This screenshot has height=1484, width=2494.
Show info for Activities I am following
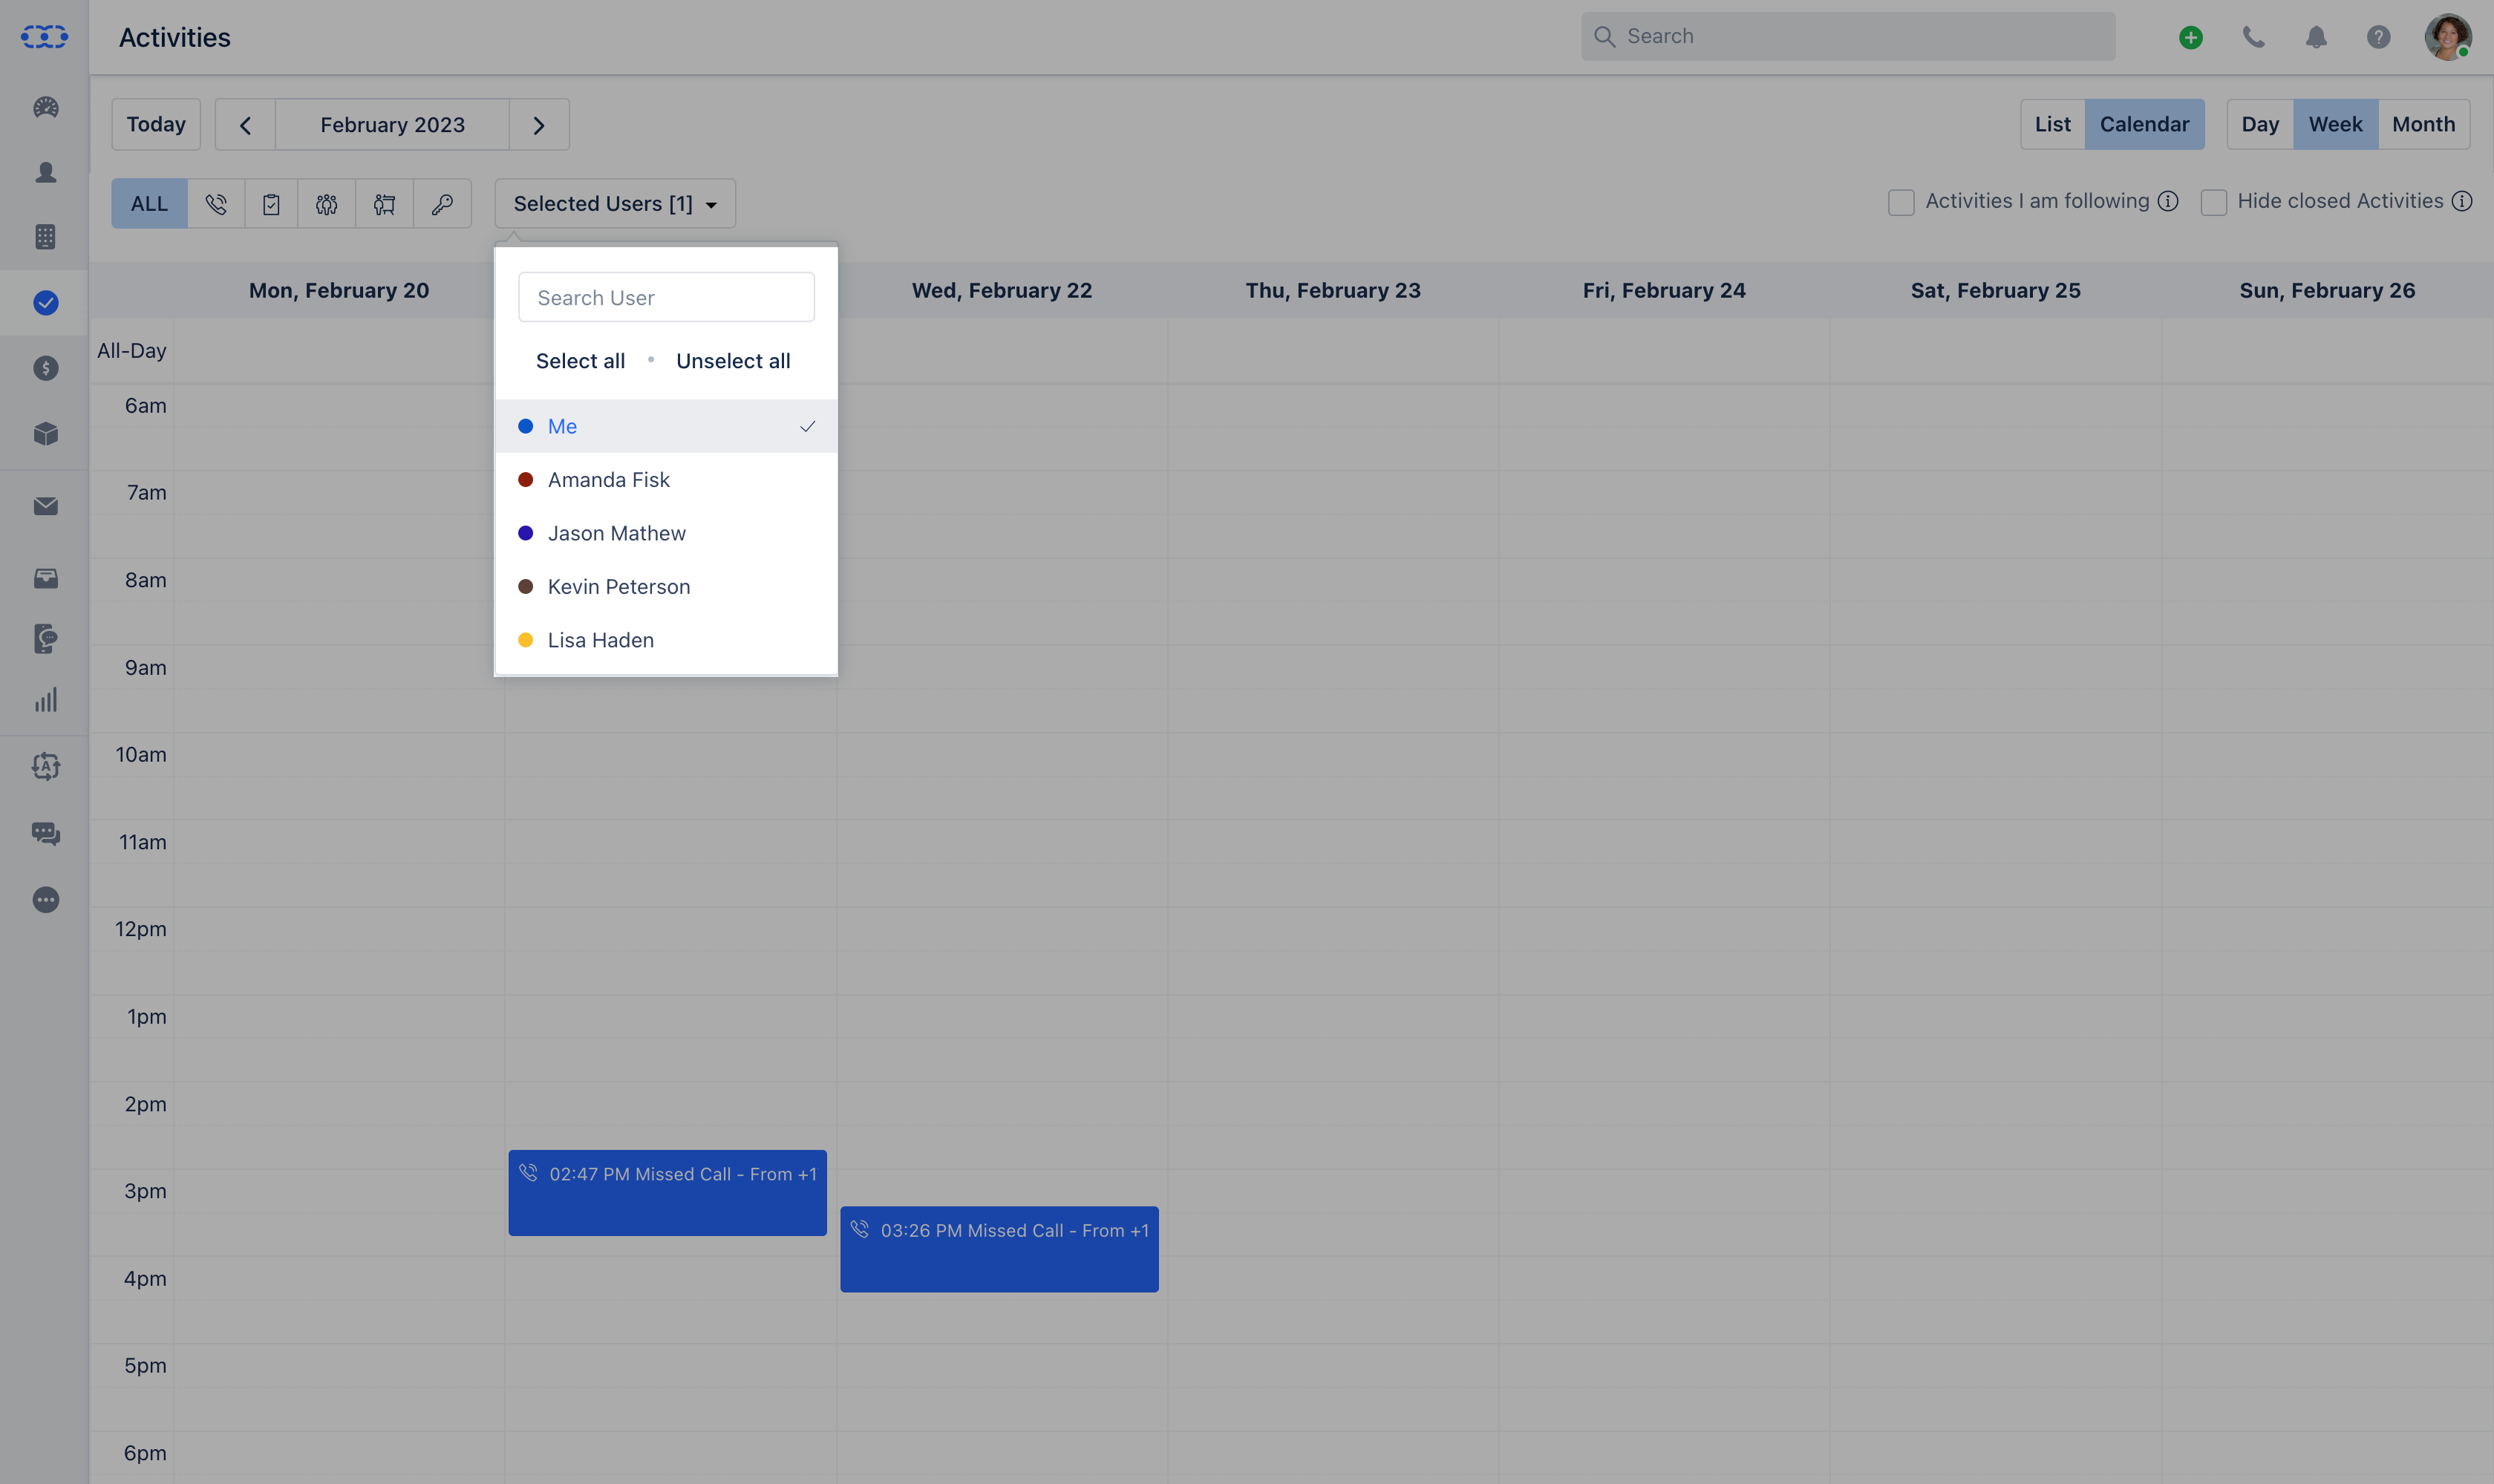[2168, 201]
